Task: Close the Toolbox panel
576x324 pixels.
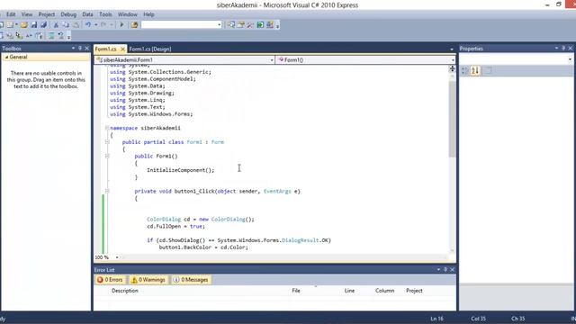Action: (87, 48)
